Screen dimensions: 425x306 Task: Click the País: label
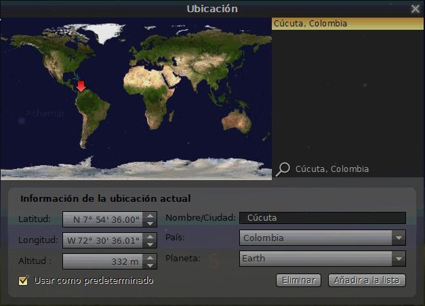pyautogui.click(x=175, y=237)
